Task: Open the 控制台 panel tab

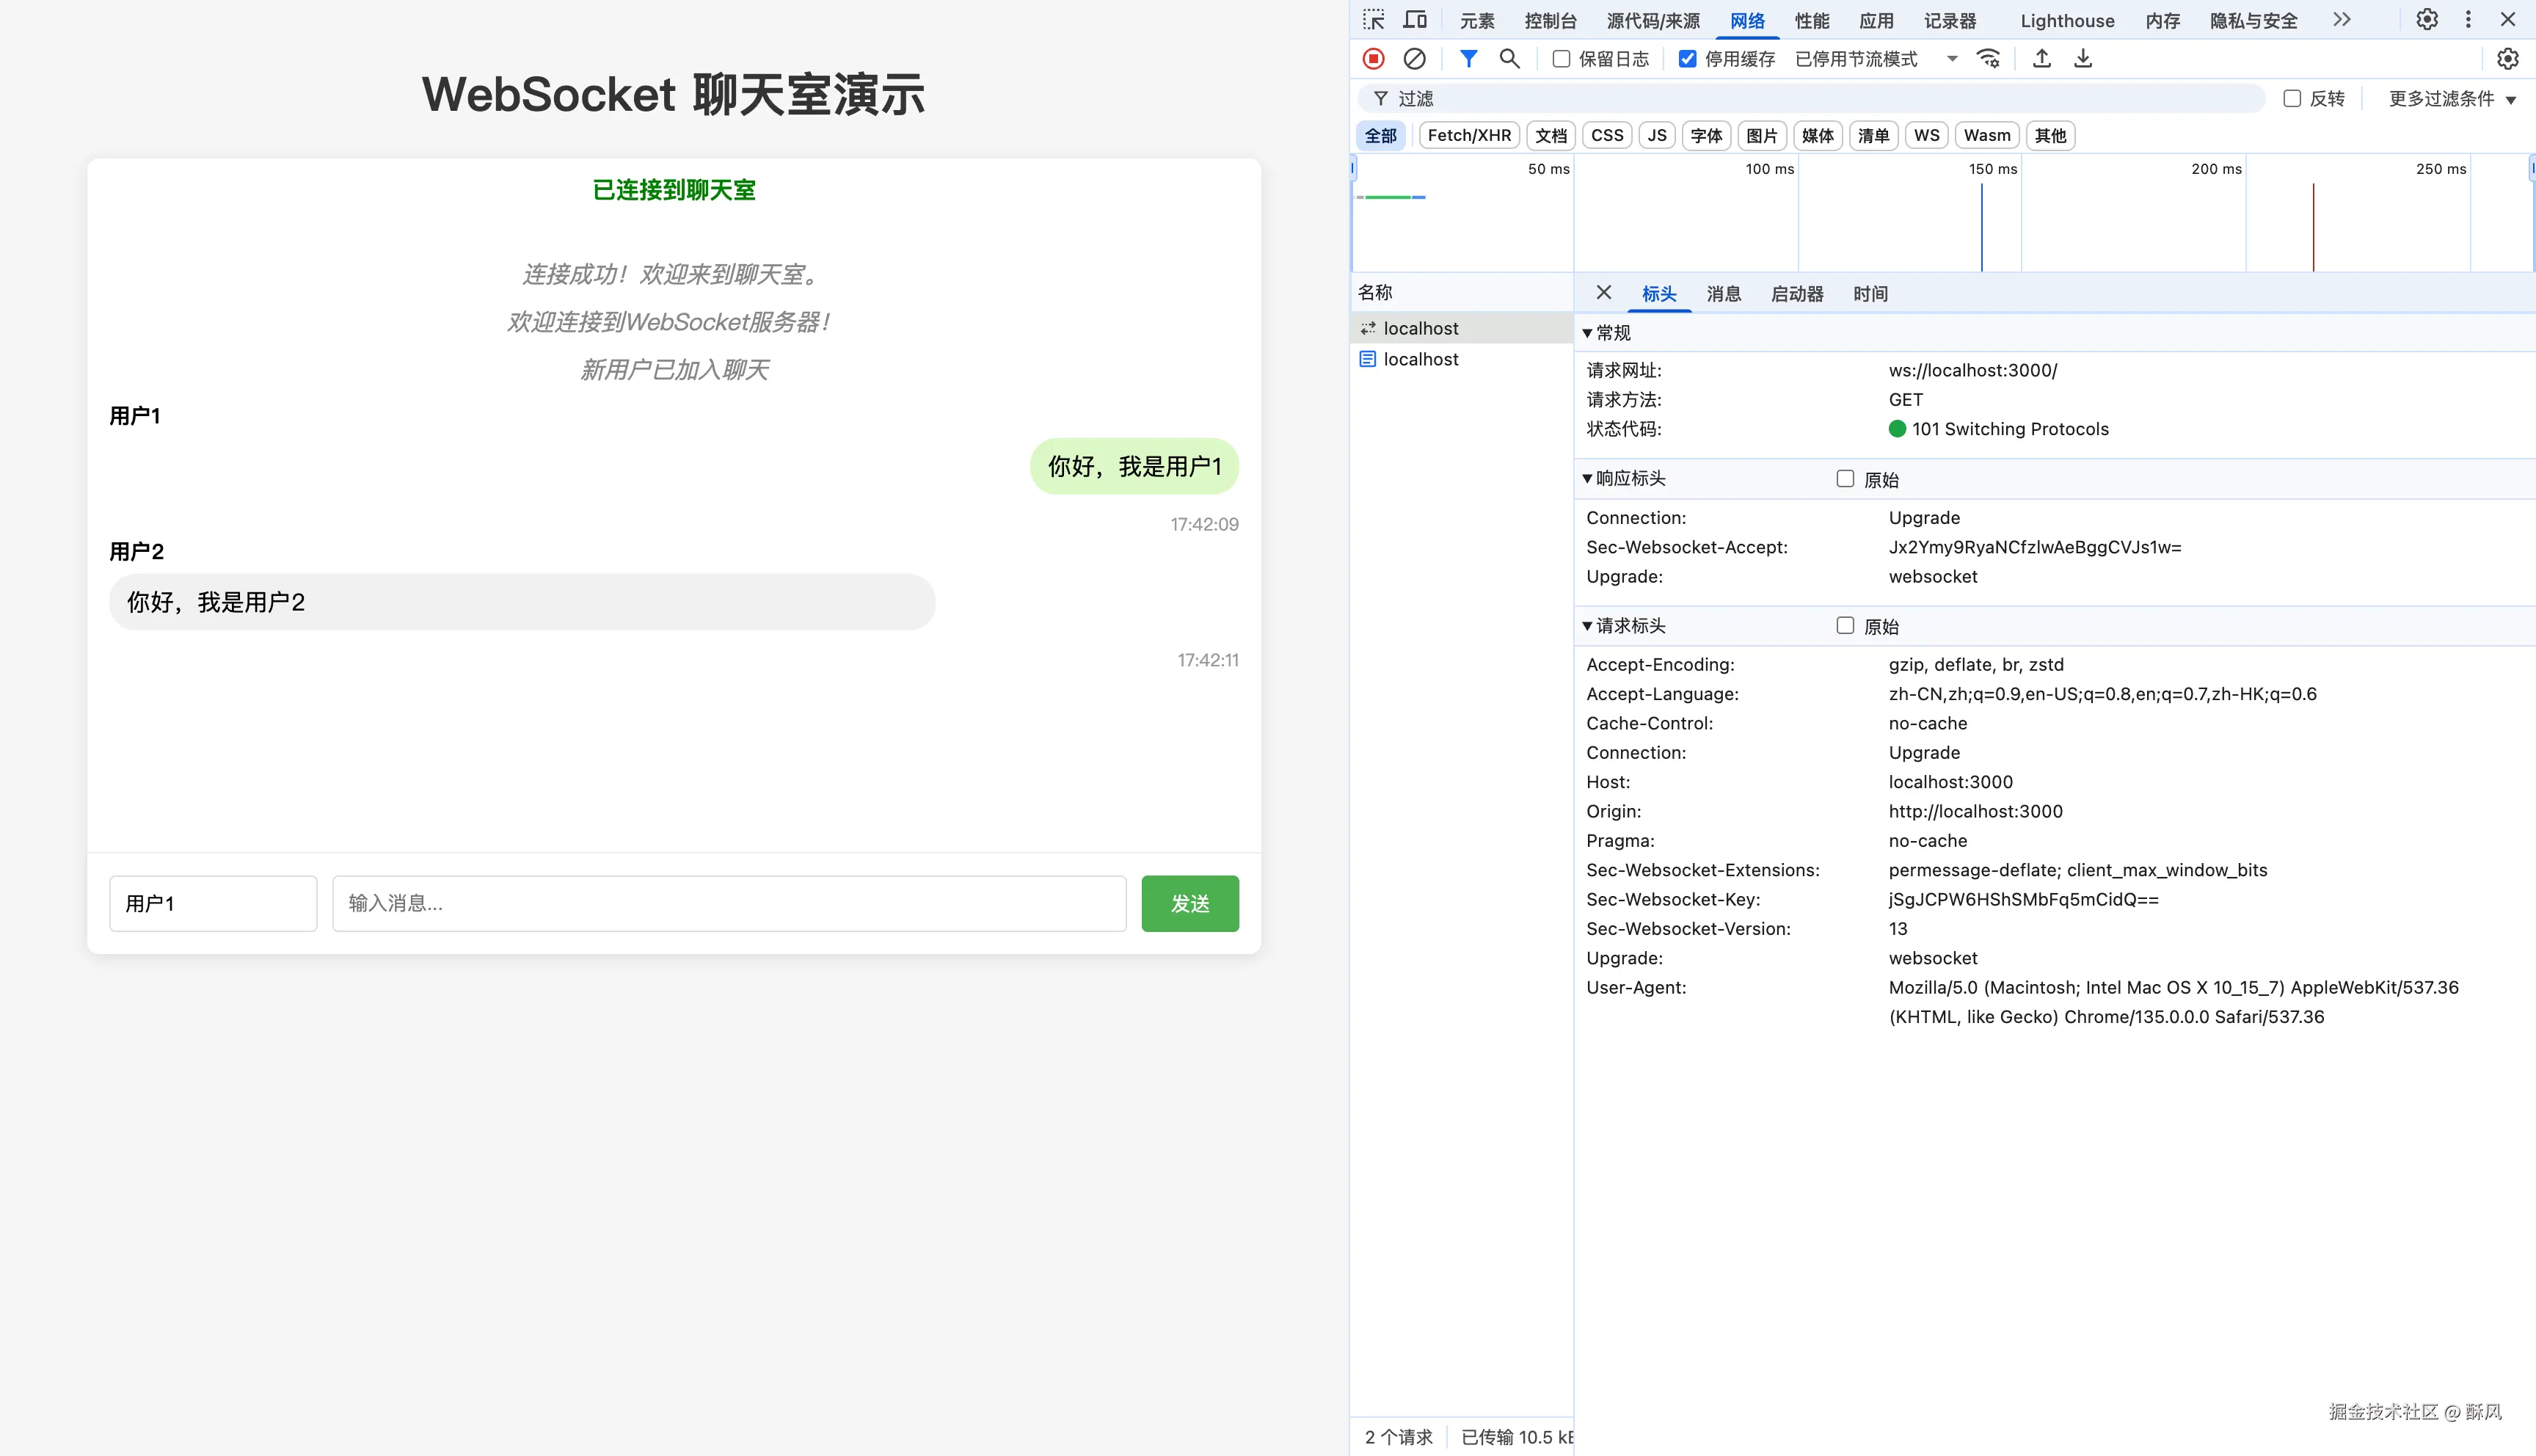Action: [1549, 21]
